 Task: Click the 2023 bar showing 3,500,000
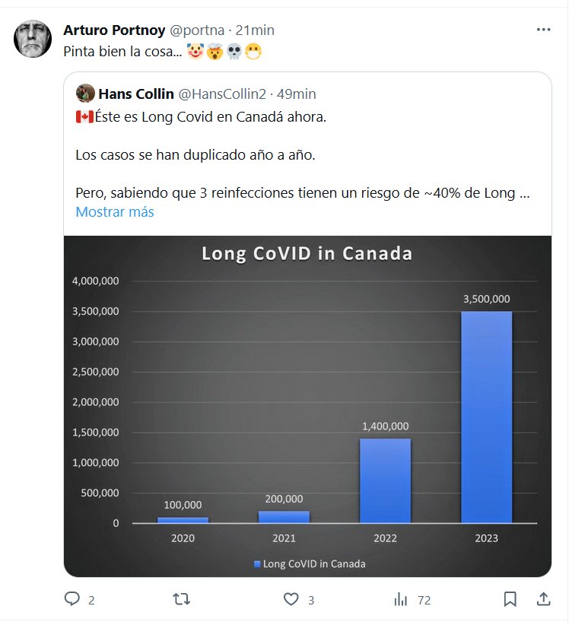click(x=486, y=417)
